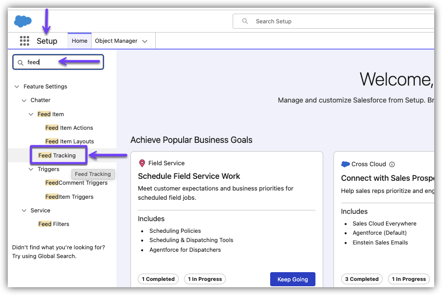Open Feed Tracking in the sidebar
The image size is (442, 295).
tap(57, 156)
